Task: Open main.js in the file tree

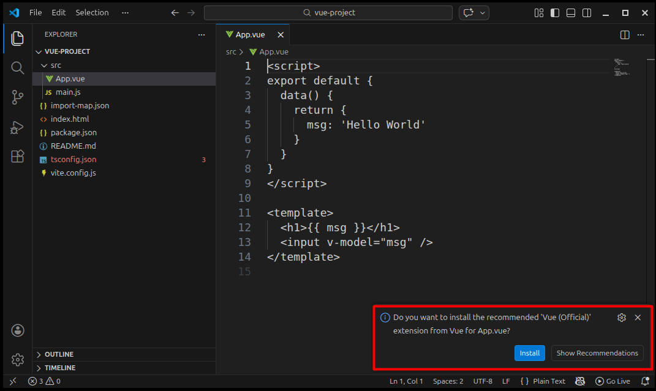Action: tap(124, 92)
